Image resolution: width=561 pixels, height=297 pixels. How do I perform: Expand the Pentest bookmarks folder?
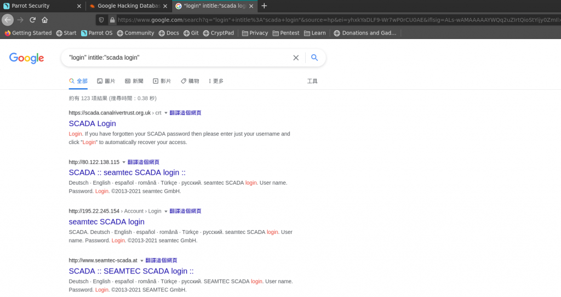coord(286,33)
